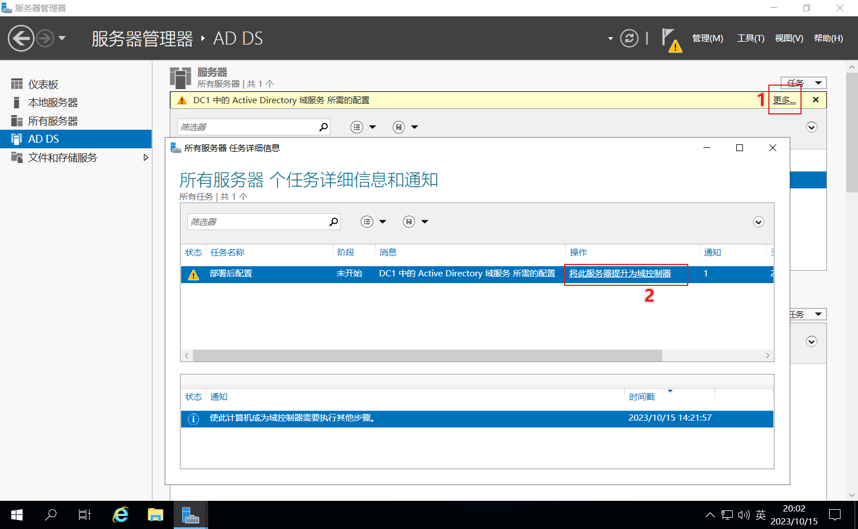Click search magnifier in servers filter box
This screenshot has height=529, width=858.
[x=324, y=127]
